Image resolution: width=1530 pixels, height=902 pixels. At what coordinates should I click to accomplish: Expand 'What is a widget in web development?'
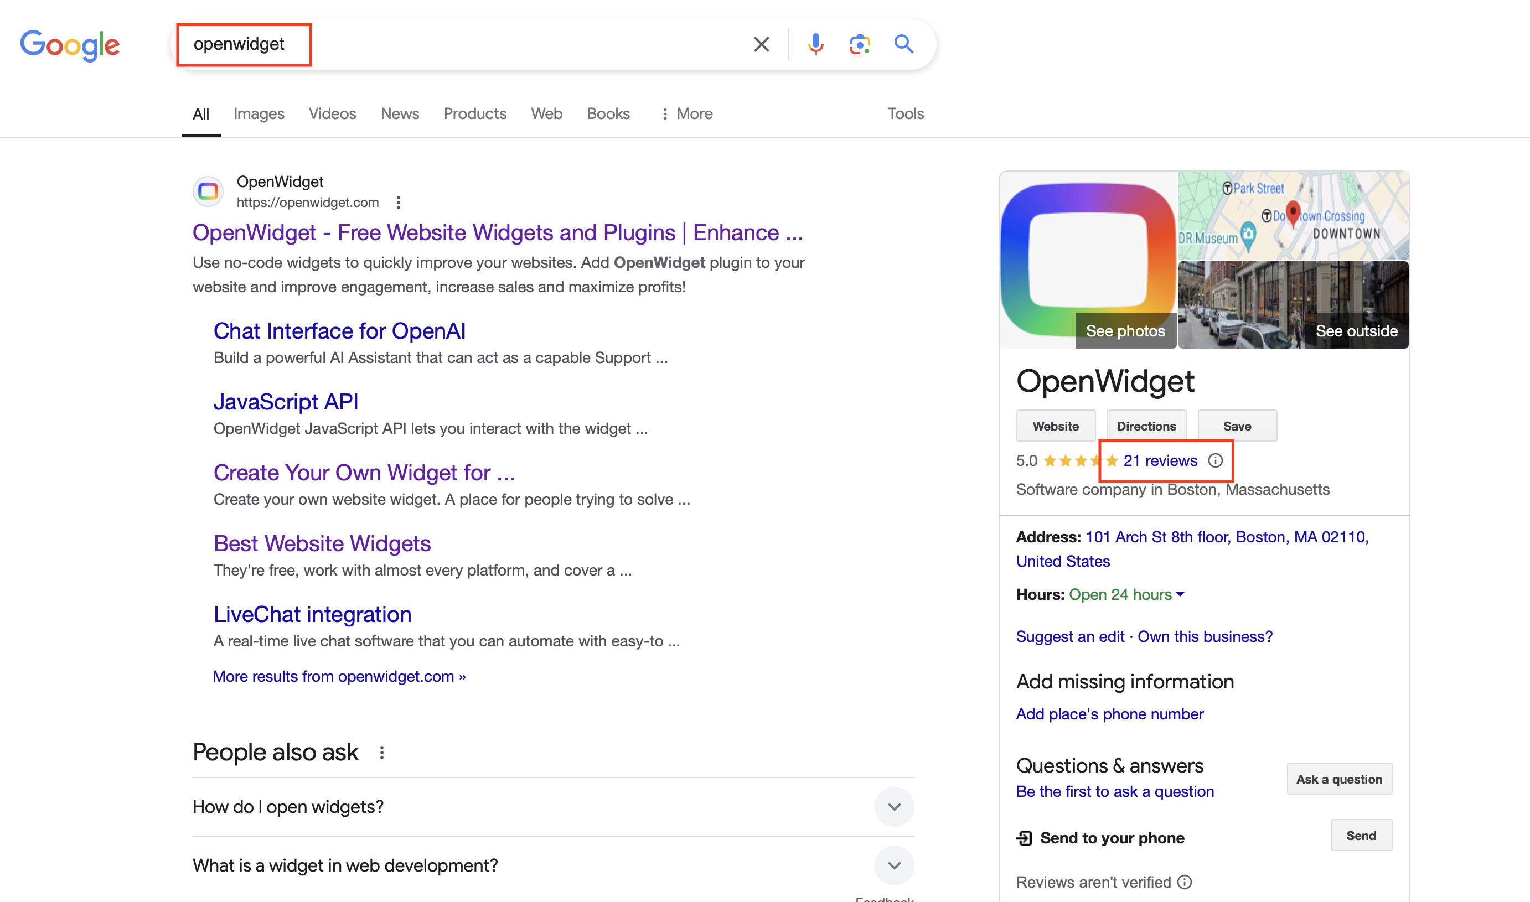click(x=553, y=865)
